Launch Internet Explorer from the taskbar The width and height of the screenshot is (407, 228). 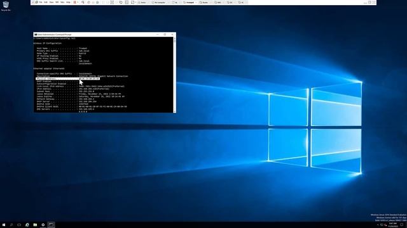click(x=27, y=225)
